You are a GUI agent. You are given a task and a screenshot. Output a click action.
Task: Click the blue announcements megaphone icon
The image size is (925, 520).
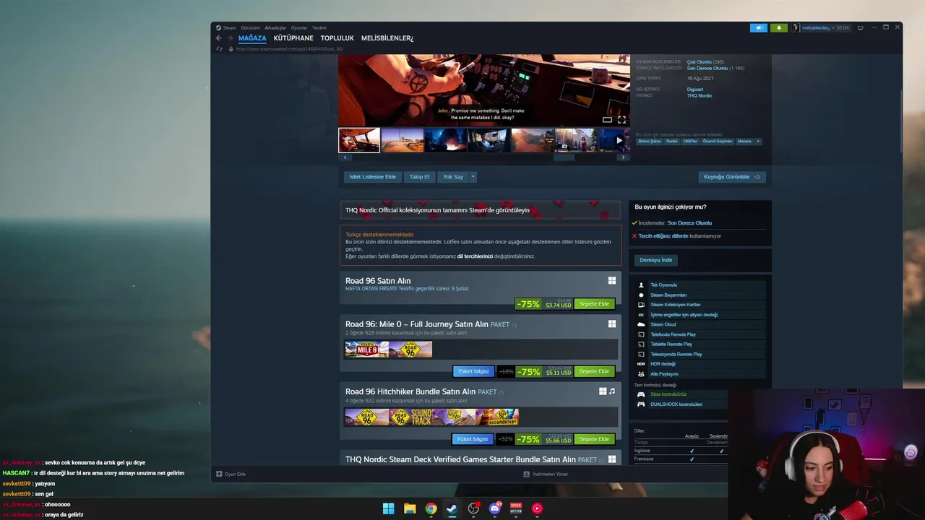(759, 27)
